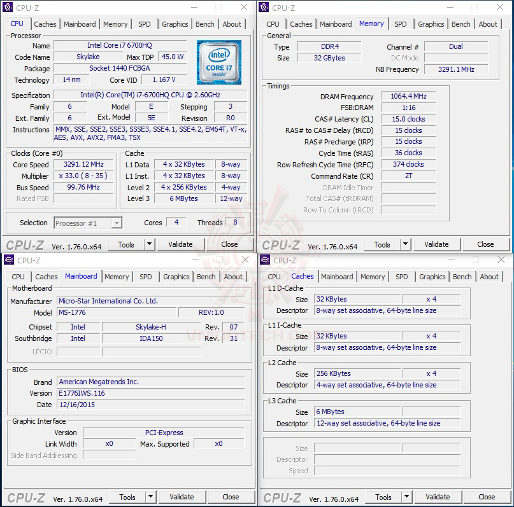Click Command Rate value '2T'

coord(408,176)
